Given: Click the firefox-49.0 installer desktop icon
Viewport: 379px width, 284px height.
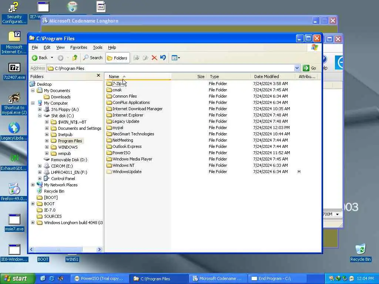Looking at the screenshot, I should tap(14, 192).
